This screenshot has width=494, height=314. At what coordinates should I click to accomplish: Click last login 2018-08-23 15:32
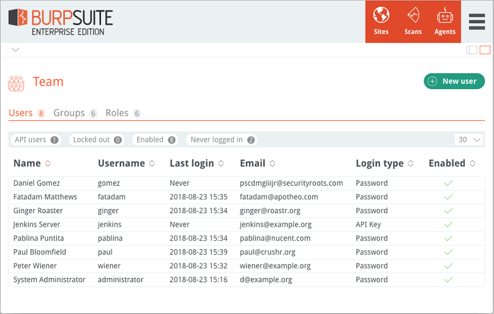tap(198, 266)
